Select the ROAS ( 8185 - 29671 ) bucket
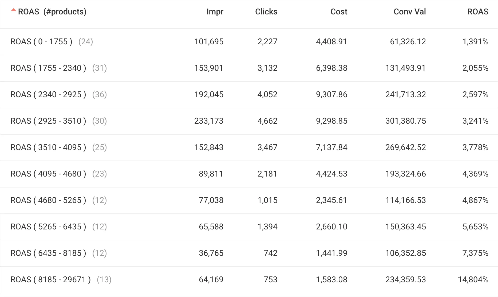This screenshot has width=498, height=297. tap(51, 280)
